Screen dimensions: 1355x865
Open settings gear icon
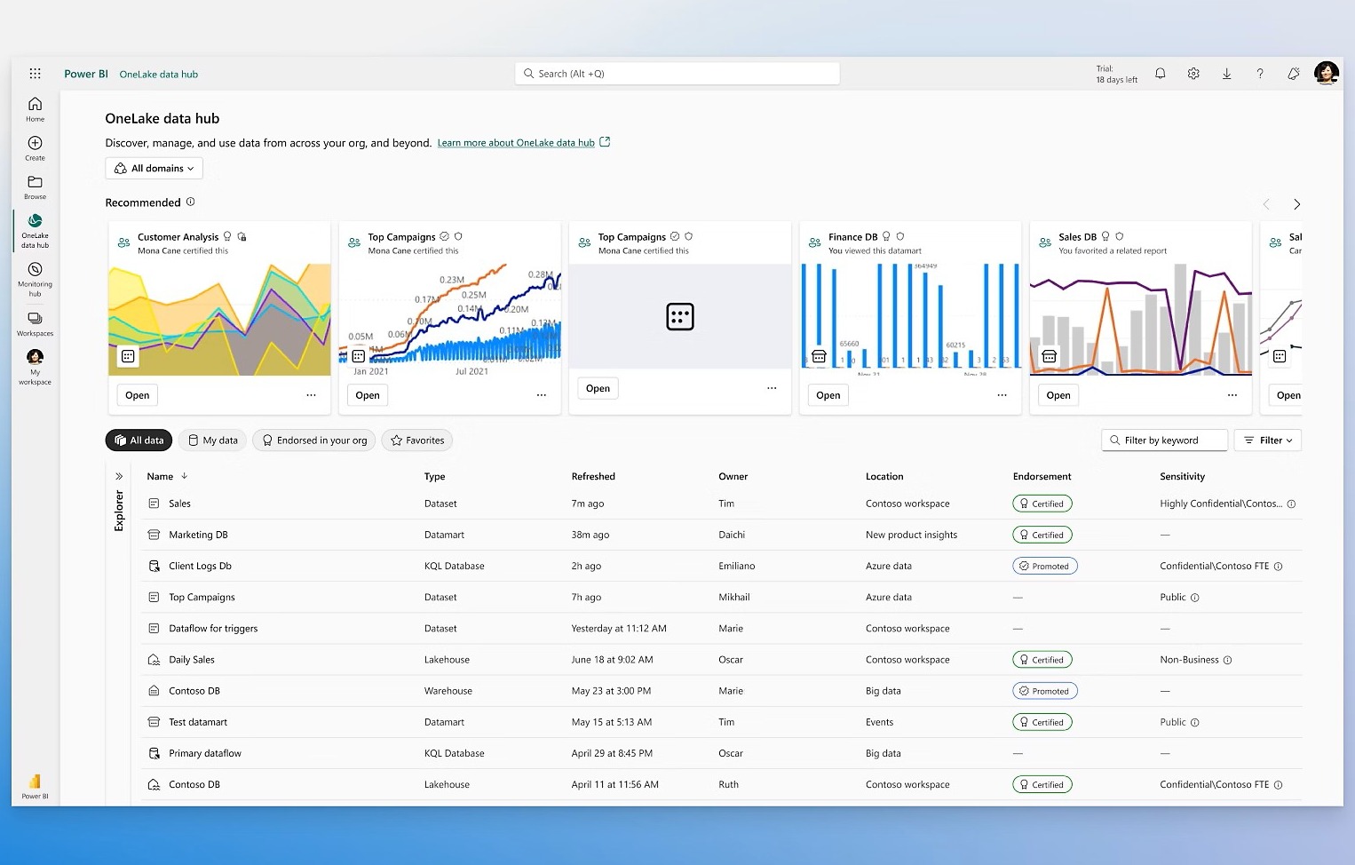pyautogui.click(x=1193, y=74)
